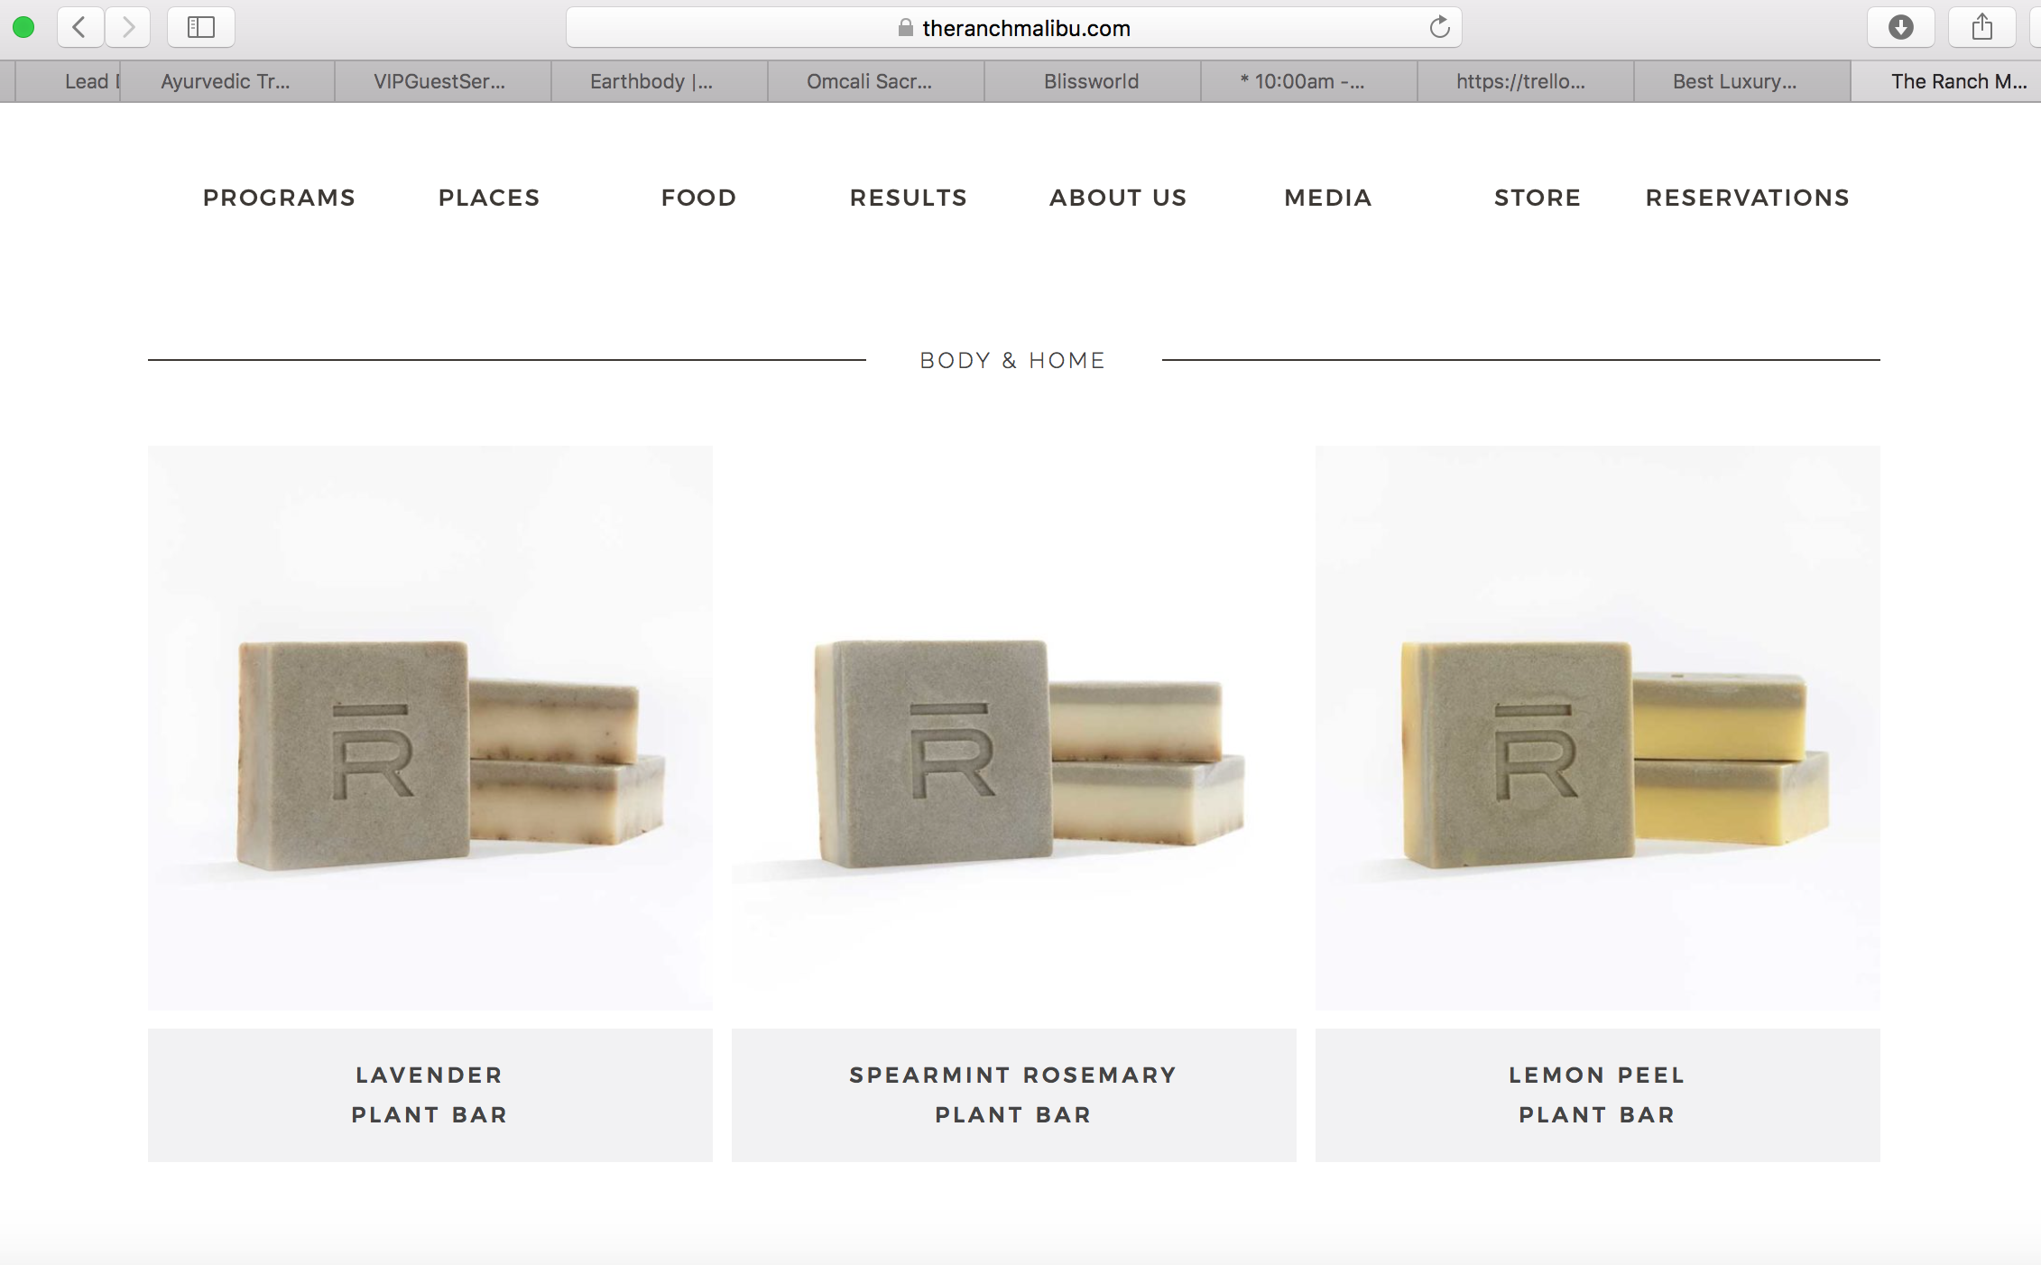Go back using the browser back arrow
The width and height of the screenshot is (2041, 1265).
79,27
